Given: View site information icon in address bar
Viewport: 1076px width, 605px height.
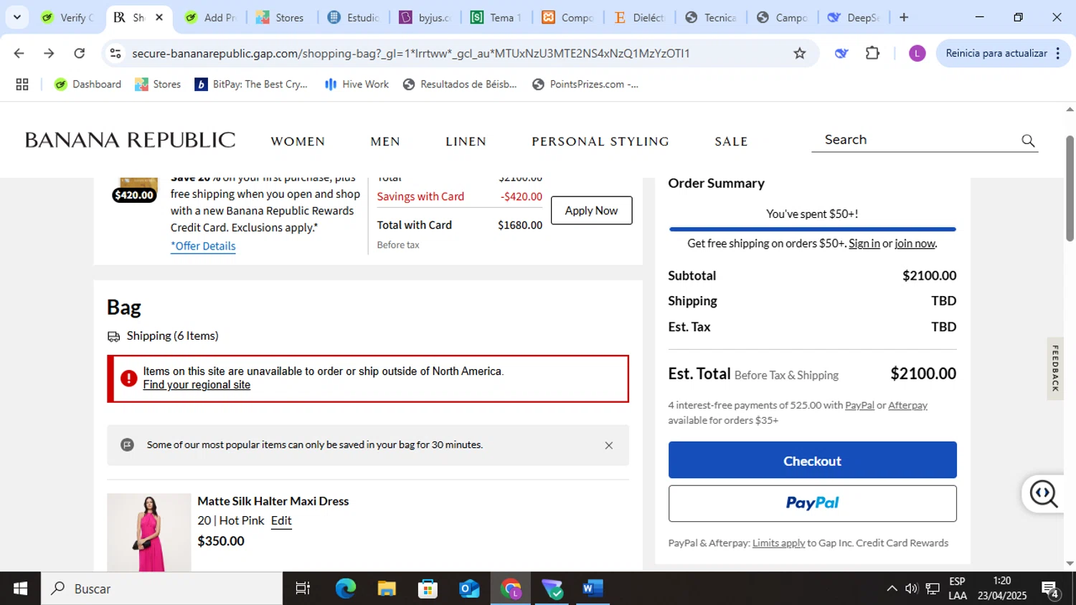Looking at the screenshot, I should [x=115, y=53].
